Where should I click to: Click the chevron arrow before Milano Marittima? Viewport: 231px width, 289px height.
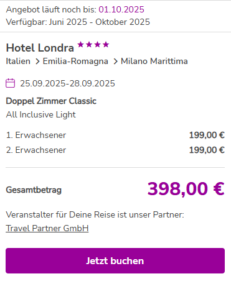(115, 62)
